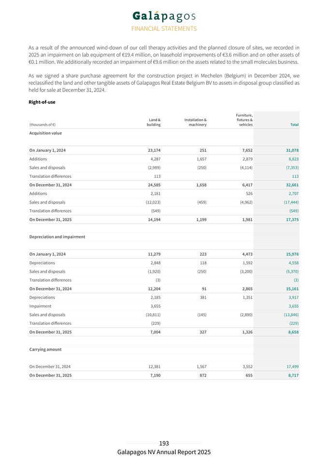Click the Impairment row label

pyautogui.click(x=41, y=306)
